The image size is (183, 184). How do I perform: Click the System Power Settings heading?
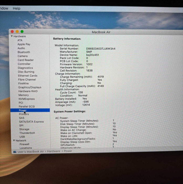(x=70, y=111)
